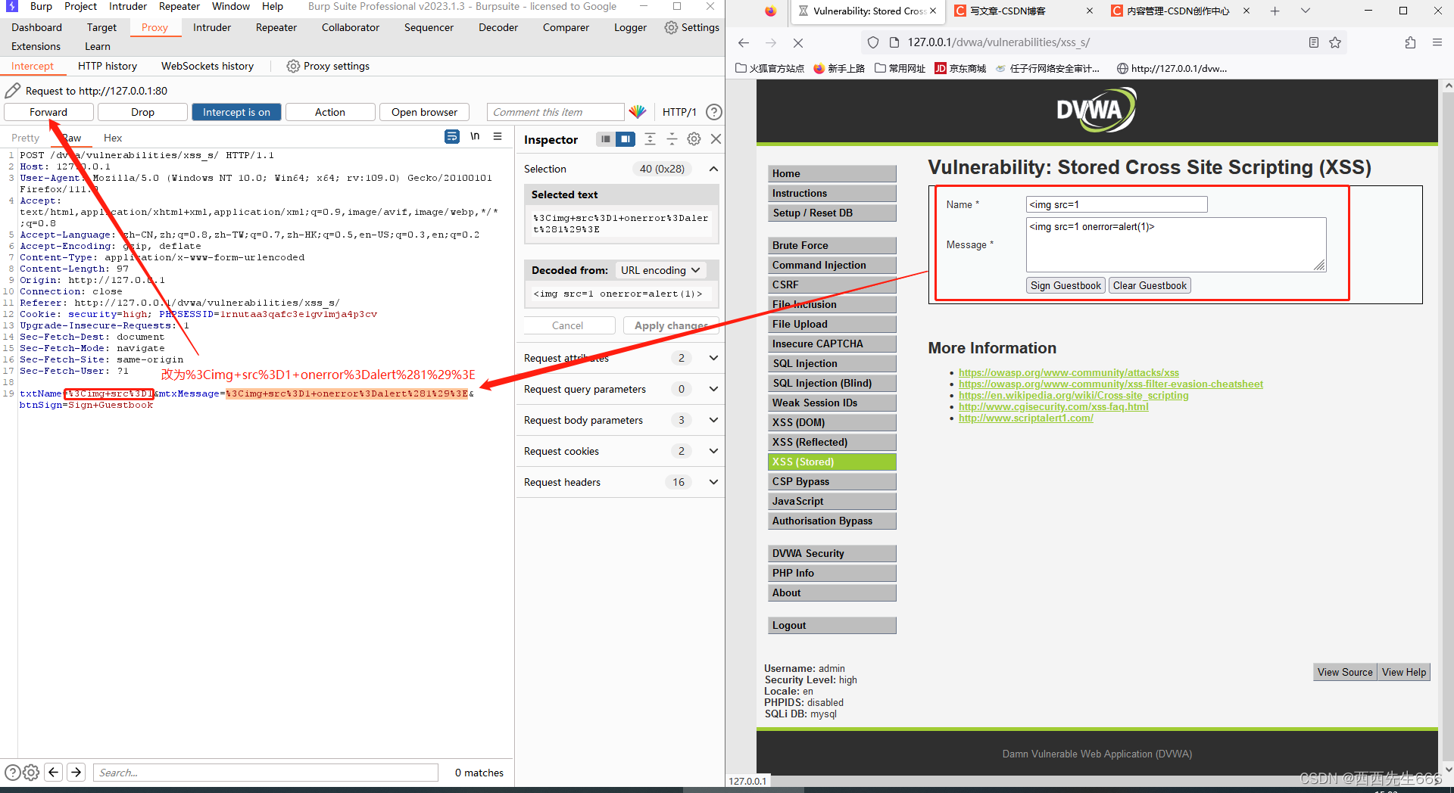Image resolution: width=1454 pixels, height=793 pixels.
Task: Expand Request body parameters section
Action: tap(713, 420)
